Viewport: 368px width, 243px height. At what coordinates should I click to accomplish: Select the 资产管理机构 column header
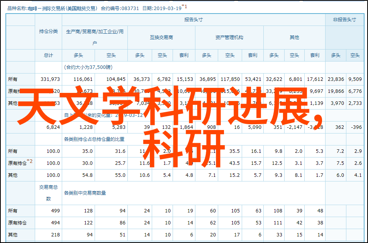pos(229,38)
